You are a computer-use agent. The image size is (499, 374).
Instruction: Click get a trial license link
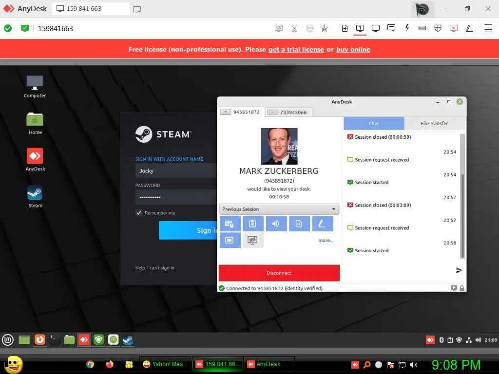pyautogui.click(x=296, y=49)
